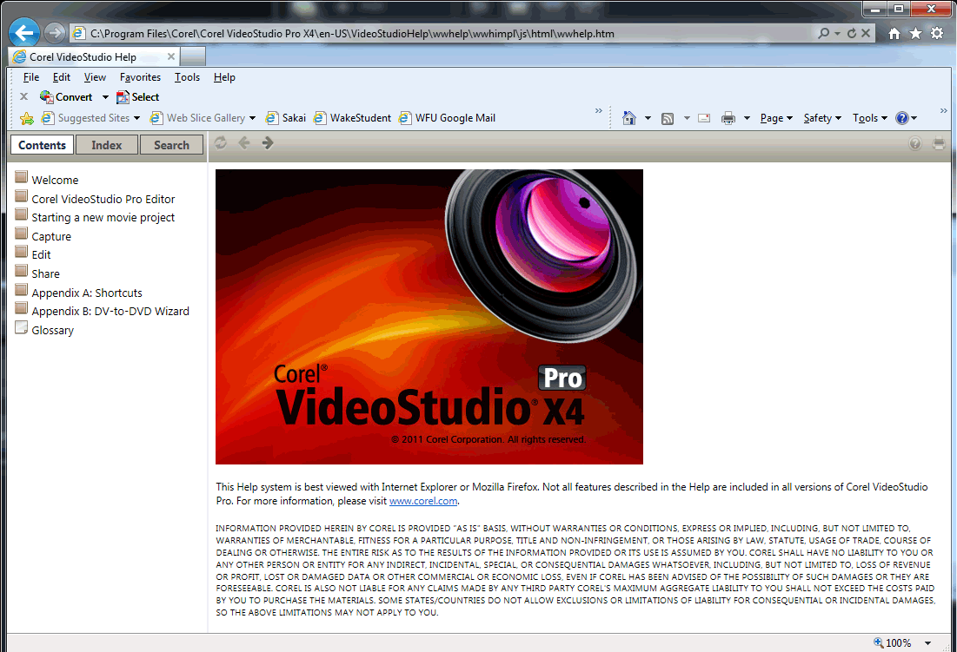
Task: Close the Convert toolbar with X
Action: [23, 96]
